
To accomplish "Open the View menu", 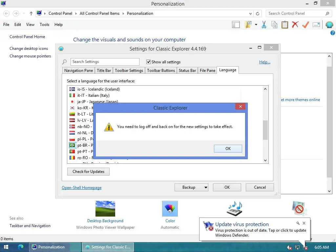I will 30,25.
